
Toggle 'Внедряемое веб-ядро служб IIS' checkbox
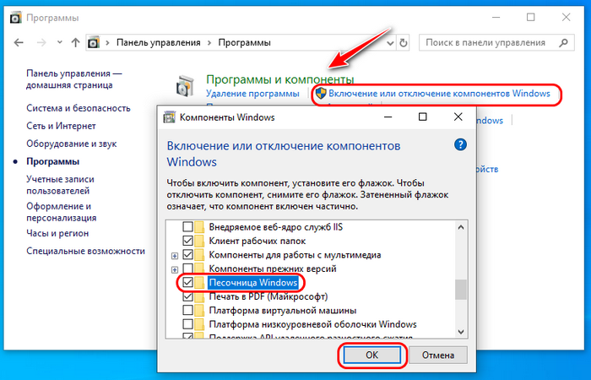[x=187, y=227]
